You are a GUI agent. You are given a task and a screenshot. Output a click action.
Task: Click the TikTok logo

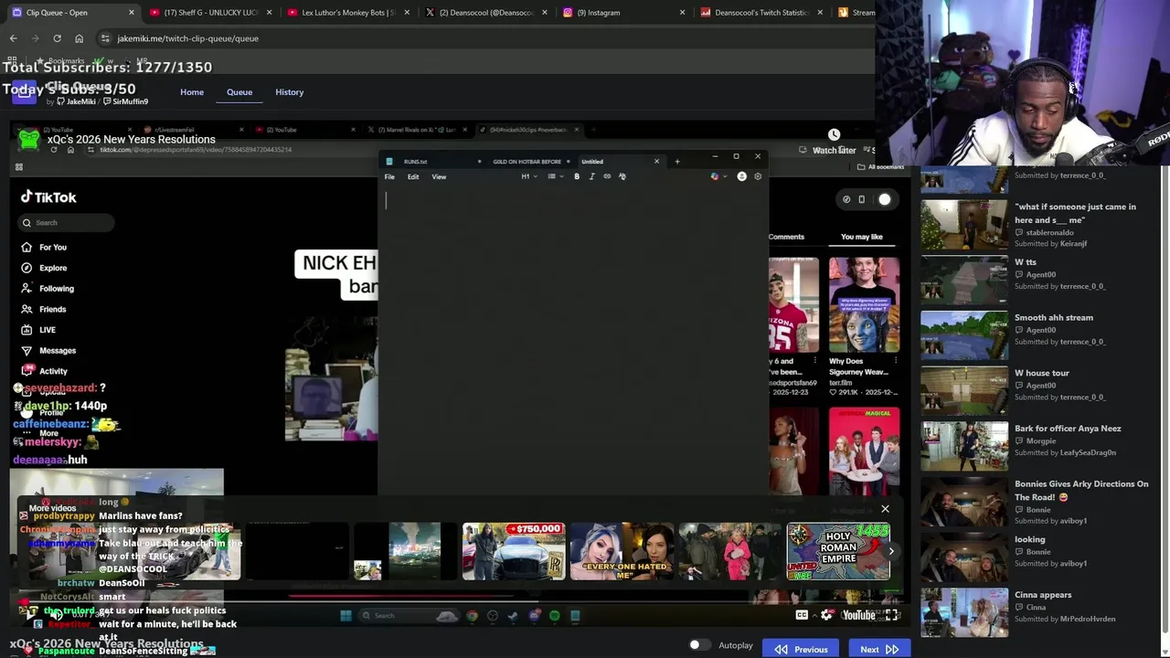click(48, 197)
